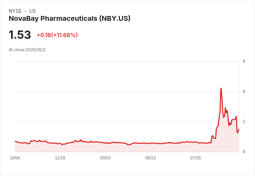
Task: Click the NYSE exchange label
Action: pyautogui.click(x=15, y=11)
